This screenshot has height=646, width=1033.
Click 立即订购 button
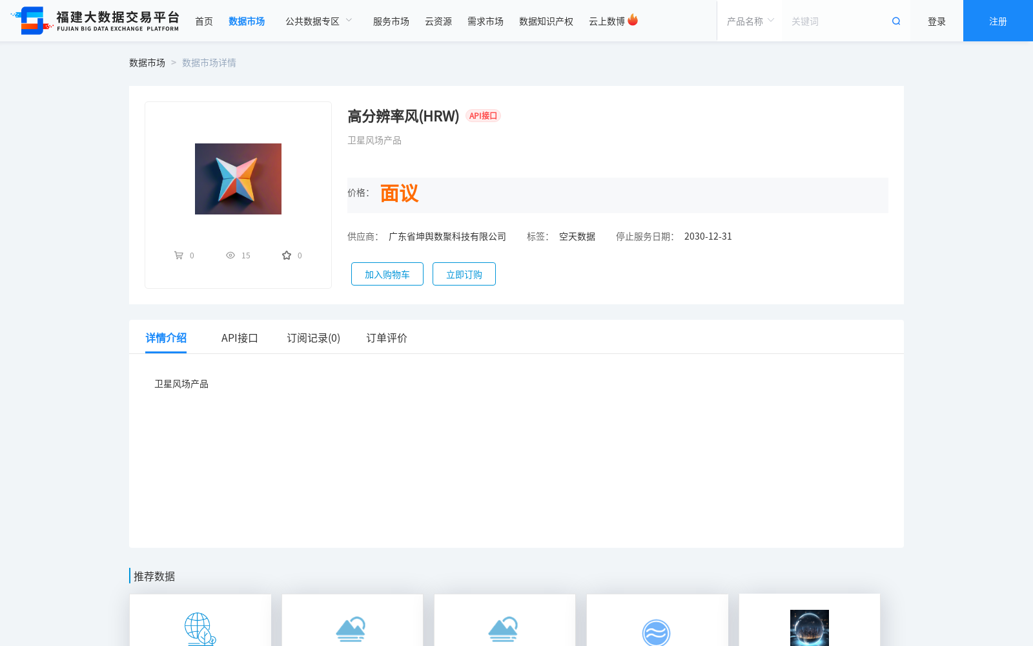click(x=464, y=274)
